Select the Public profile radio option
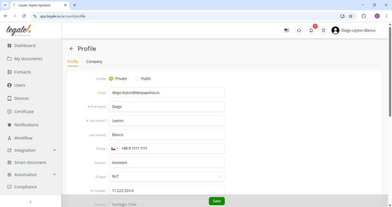This screenshot has width=392, height=207. (x=137, y=79)
